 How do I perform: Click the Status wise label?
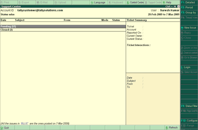pos(8,14)
